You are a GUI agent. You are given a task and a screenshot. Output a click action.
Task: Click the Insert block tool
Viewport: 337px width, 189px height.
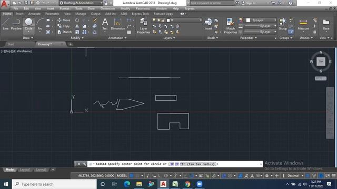(208, 24)
